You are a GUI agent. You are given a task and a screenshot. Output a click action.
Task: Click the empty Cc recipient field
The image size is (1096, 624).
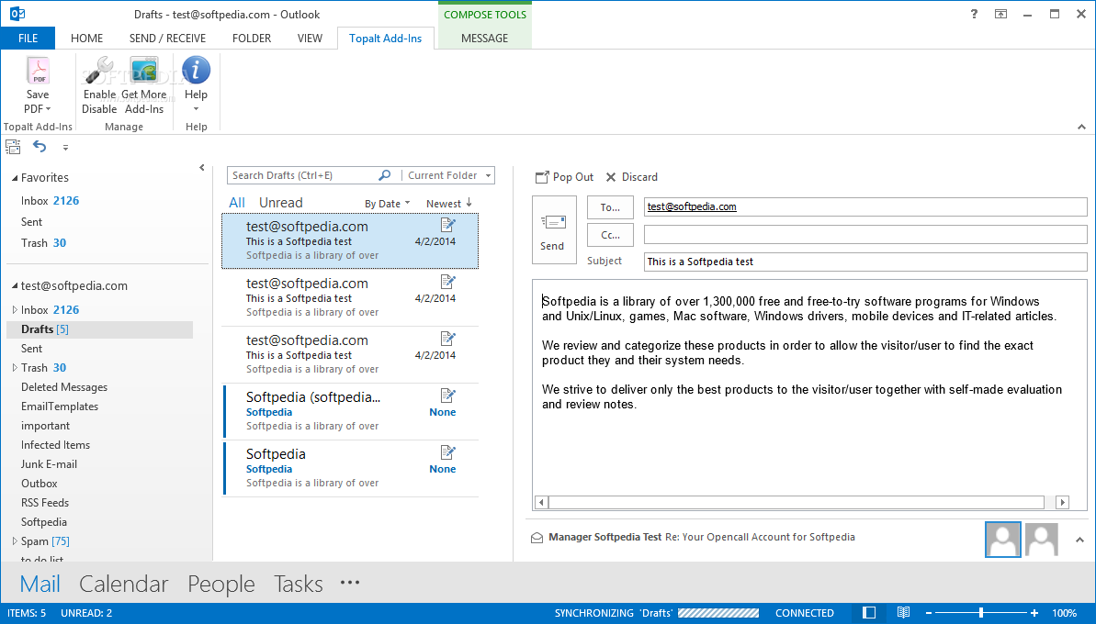[865, 235]
